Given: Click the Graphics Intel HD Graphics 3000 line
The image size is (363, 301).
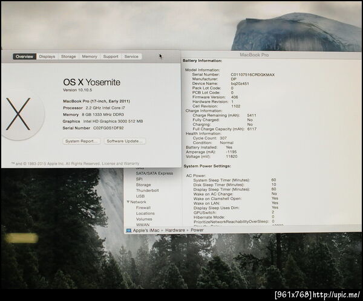Looking at the screenshot, I should (103, 121).
